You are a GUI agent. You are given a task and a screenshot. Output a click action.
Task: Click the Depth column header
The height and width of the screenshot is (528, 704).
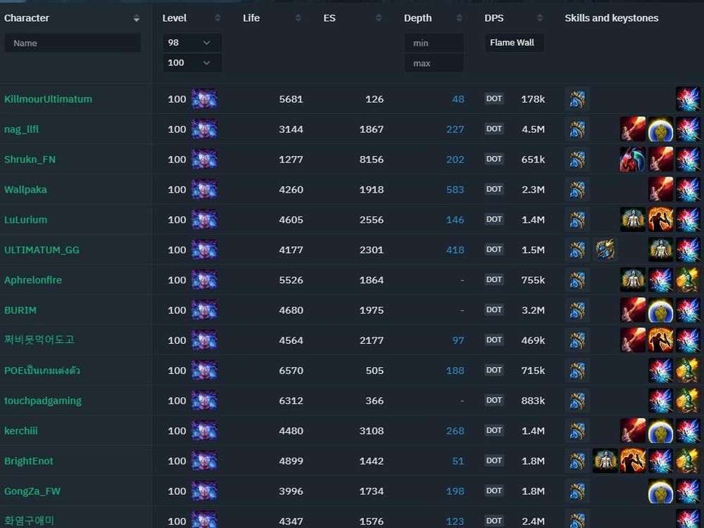(417, 18)
